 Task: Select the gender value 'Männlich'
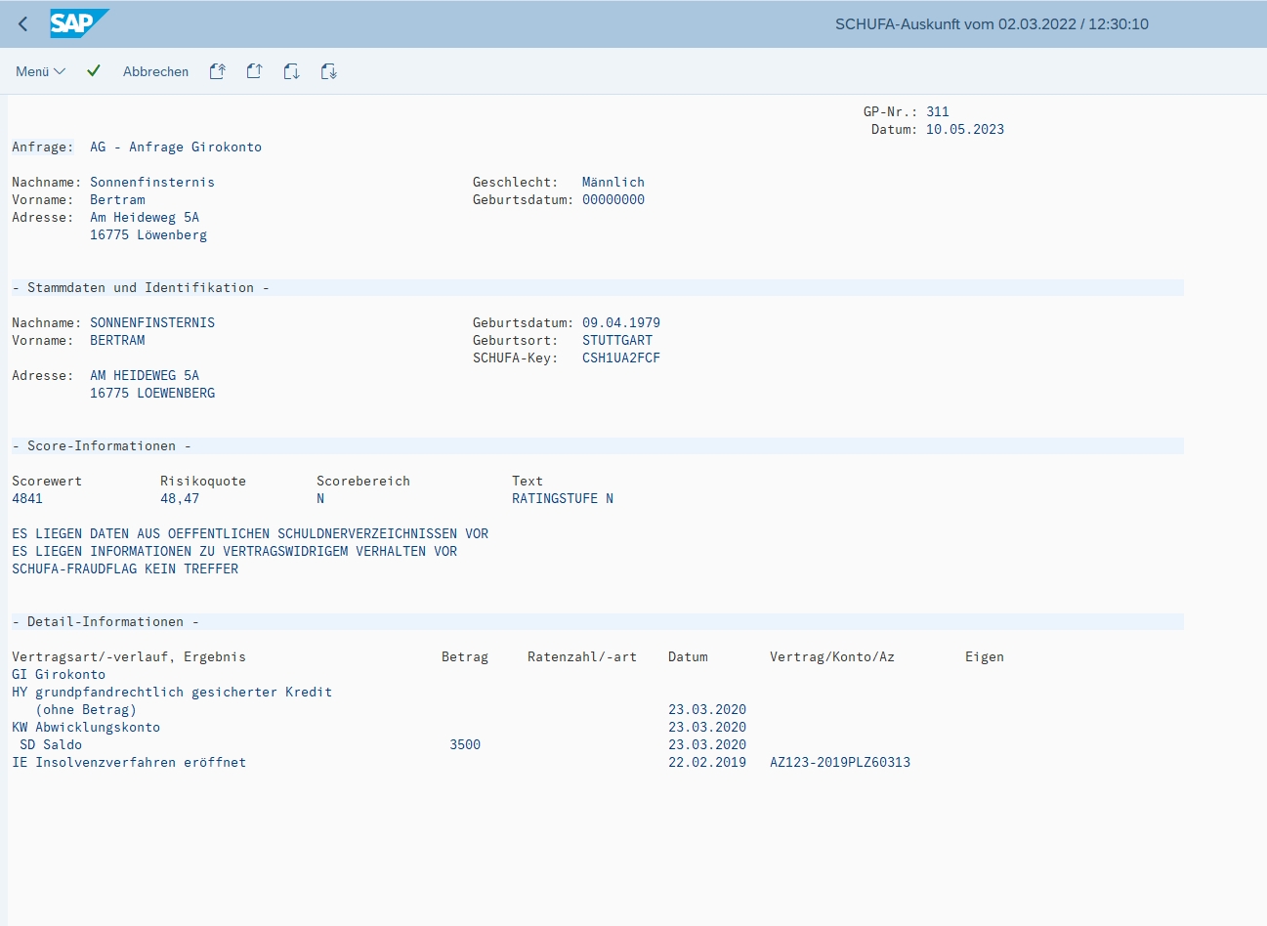(x=613, y=182)
